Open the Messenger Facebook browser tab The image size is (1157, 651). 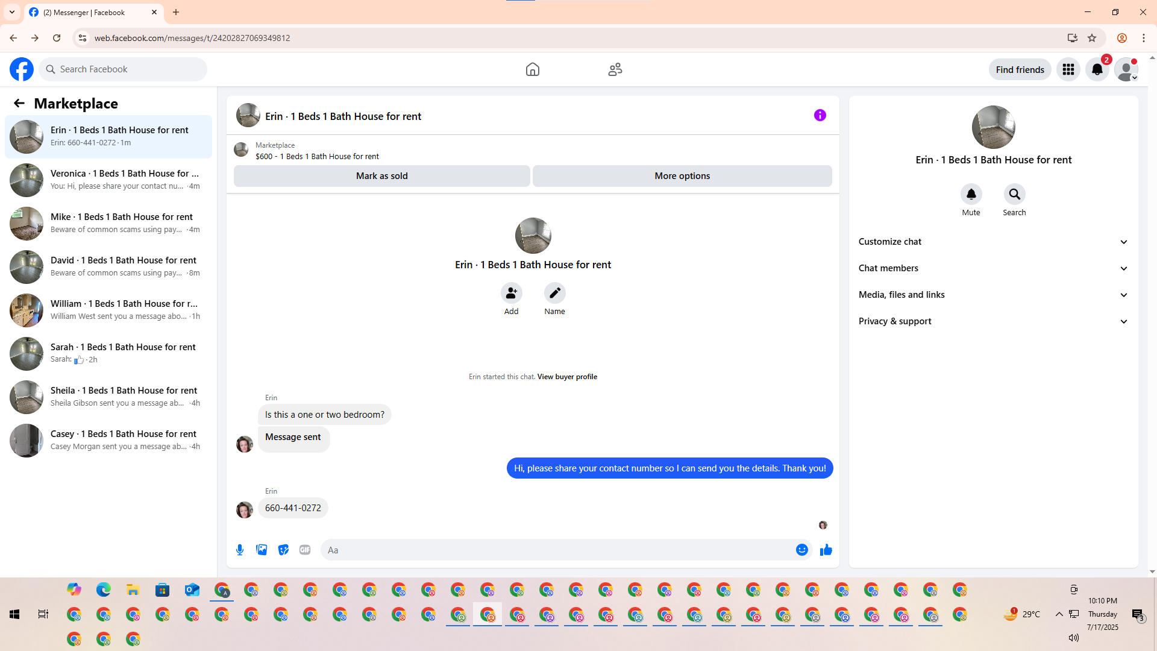[x=93, y=12]
